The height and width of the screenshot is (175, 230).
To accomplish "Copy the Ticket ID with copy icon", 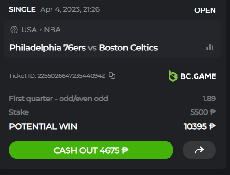I will pyautogui.click(x=112, y=75).
